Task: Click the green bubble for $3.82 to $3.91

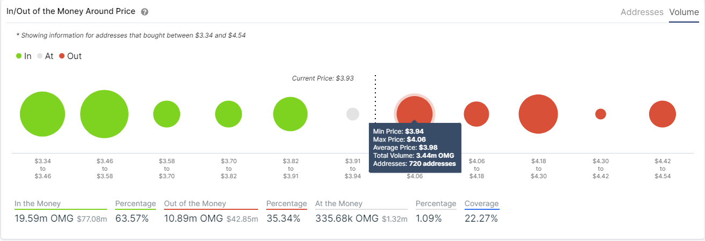Action: coord(290,114)
